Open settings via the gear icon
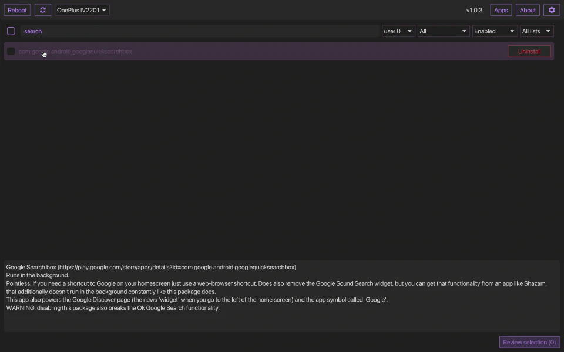The image size is (564, 352). (551, 10)
